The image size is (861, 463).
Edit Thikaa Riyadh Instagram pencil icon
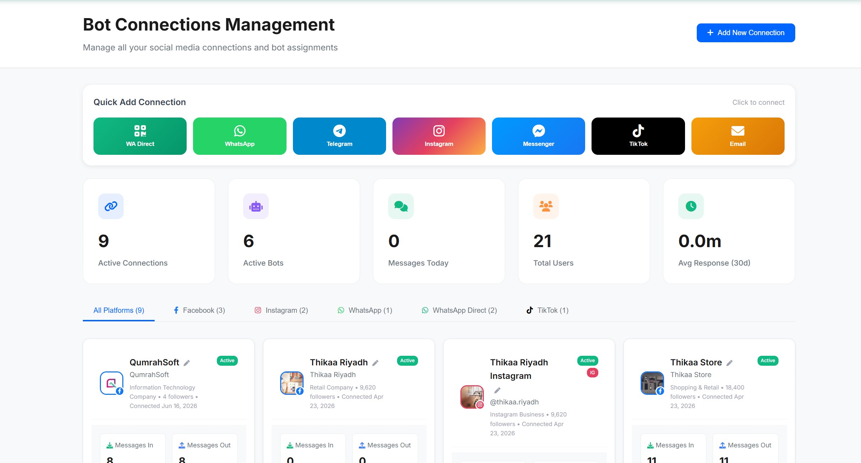click(497, 390)
